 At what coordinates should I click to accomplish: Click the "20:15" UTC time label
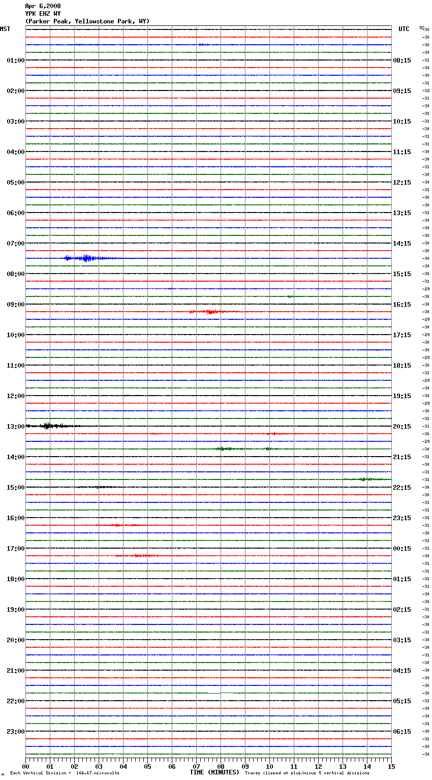402,427
